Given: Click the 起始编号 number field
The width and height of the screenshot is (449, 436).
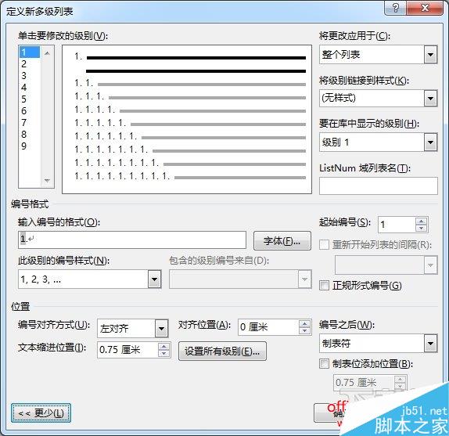Looking at the screenshot, I should [397, 225].
